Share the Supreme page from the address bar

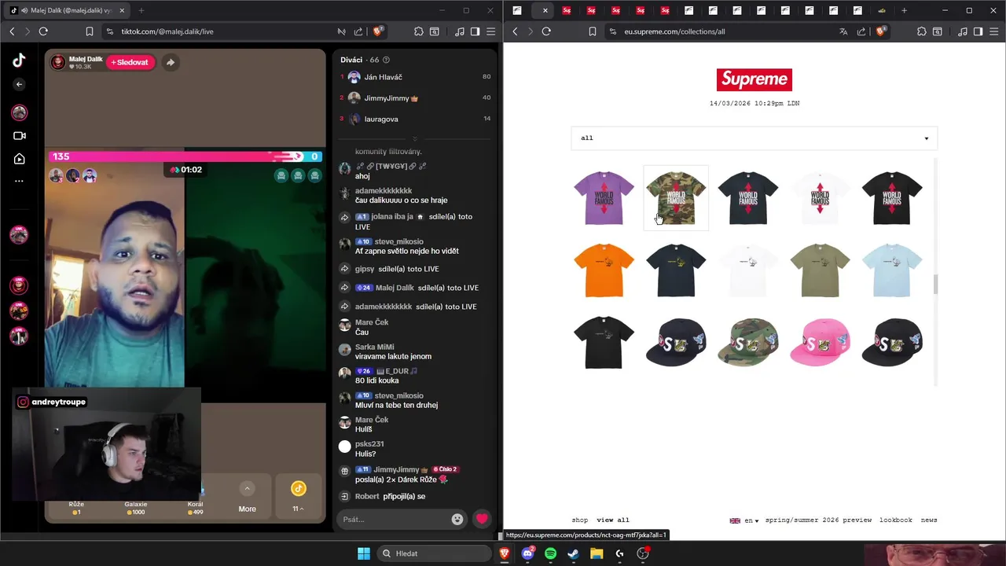coord(861,31)
